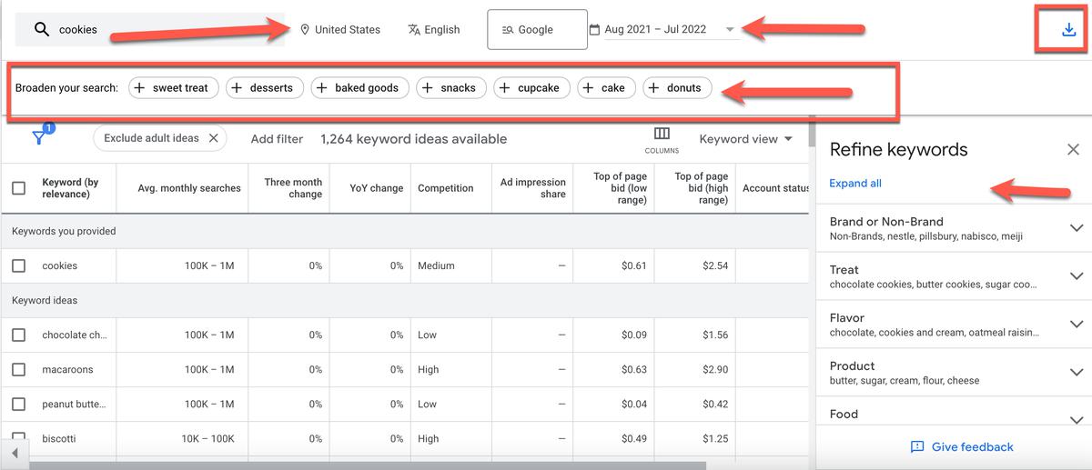Remove the Exclude adult ideas filter
This screenshot has height=470, width=1092.
click(213, 138)
